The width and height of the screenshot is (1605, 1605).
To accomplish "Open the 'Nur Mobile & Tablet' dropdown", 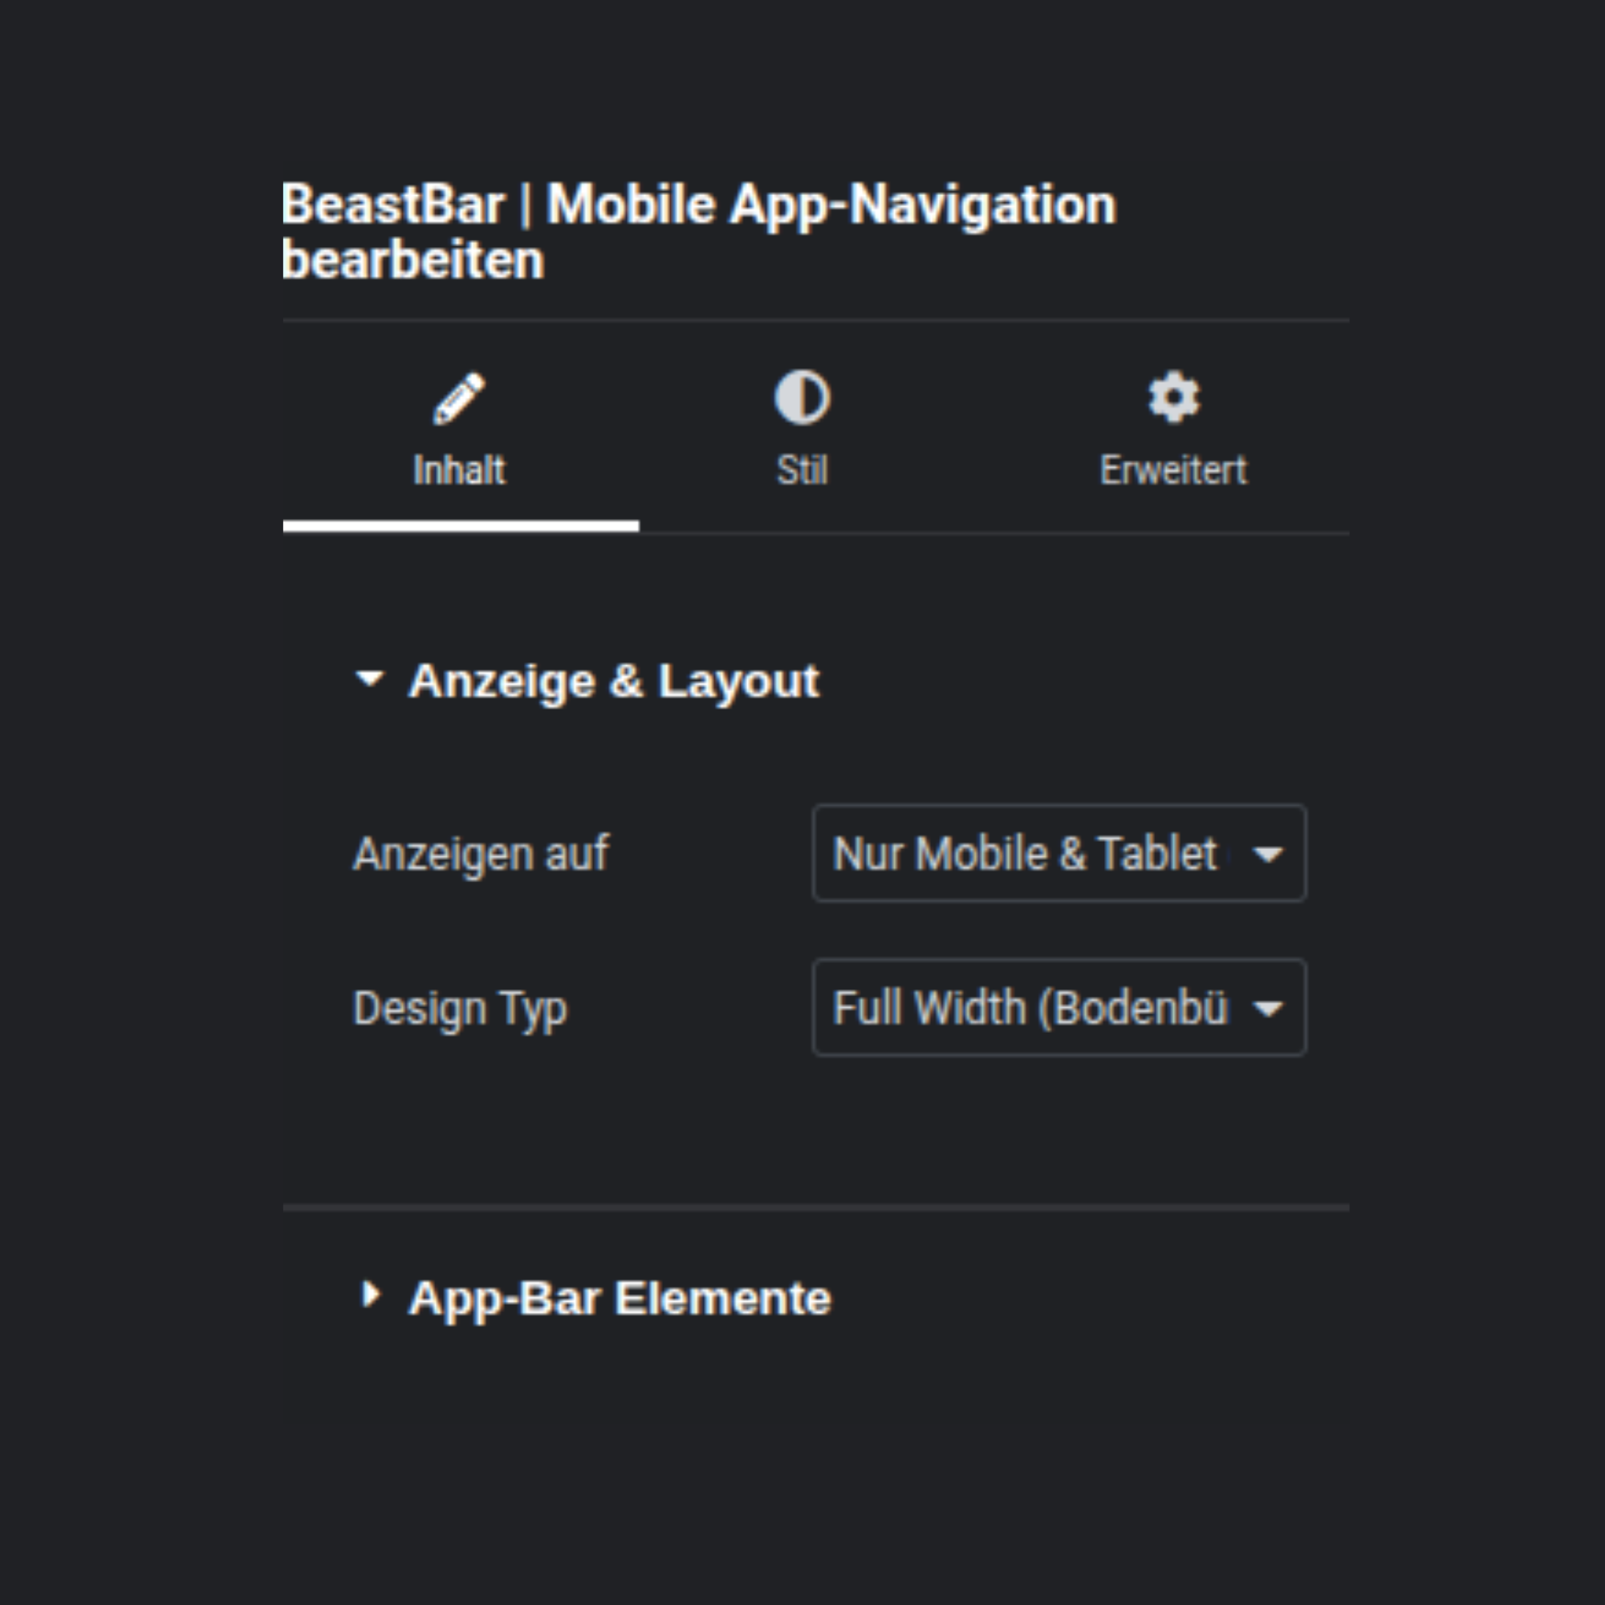I will pyautogui.click(x=1025, y=853).
